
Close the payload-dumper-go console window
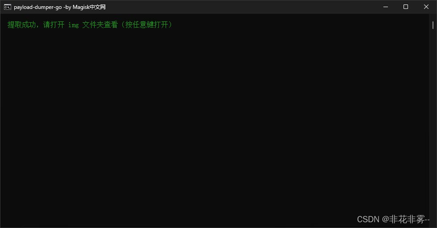(x=426, y=7)
